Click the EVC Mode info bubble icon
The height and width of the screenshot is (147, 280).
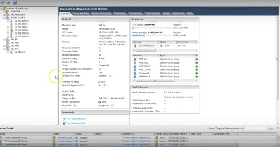point(110,76)
